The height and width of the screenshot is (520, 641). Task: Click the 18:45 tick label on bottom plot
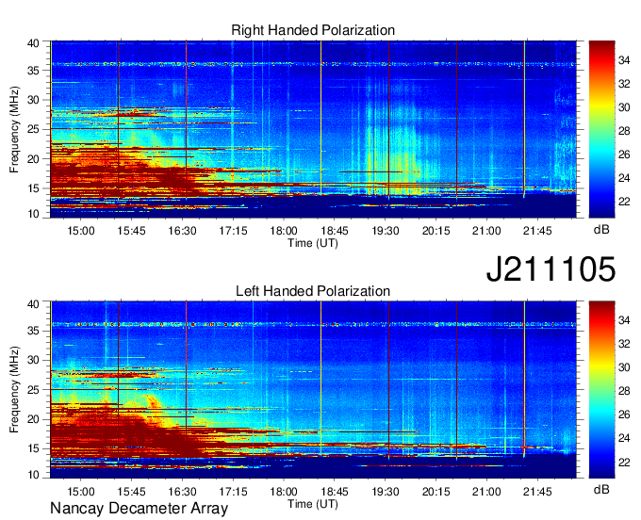(335, 492)
